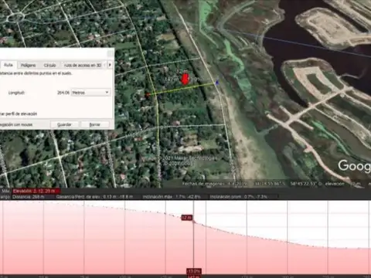Switch to the Ruta tab

pos(9,65)
